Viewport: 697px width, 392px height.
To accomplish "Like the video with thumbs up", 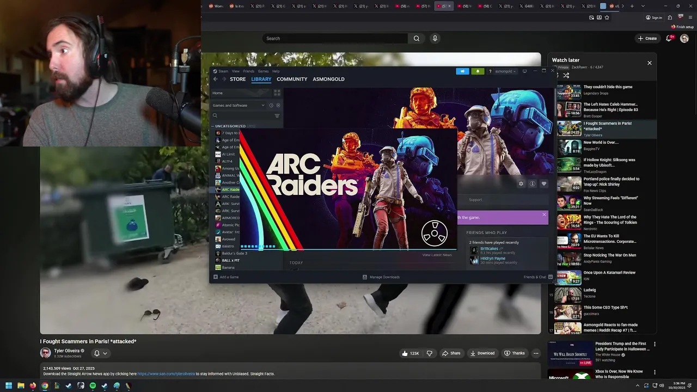I will (x=410, y=353).
